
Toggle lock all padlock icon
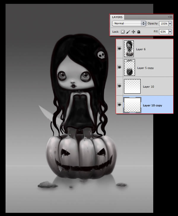pyautogui.click(x=139, y=32)
